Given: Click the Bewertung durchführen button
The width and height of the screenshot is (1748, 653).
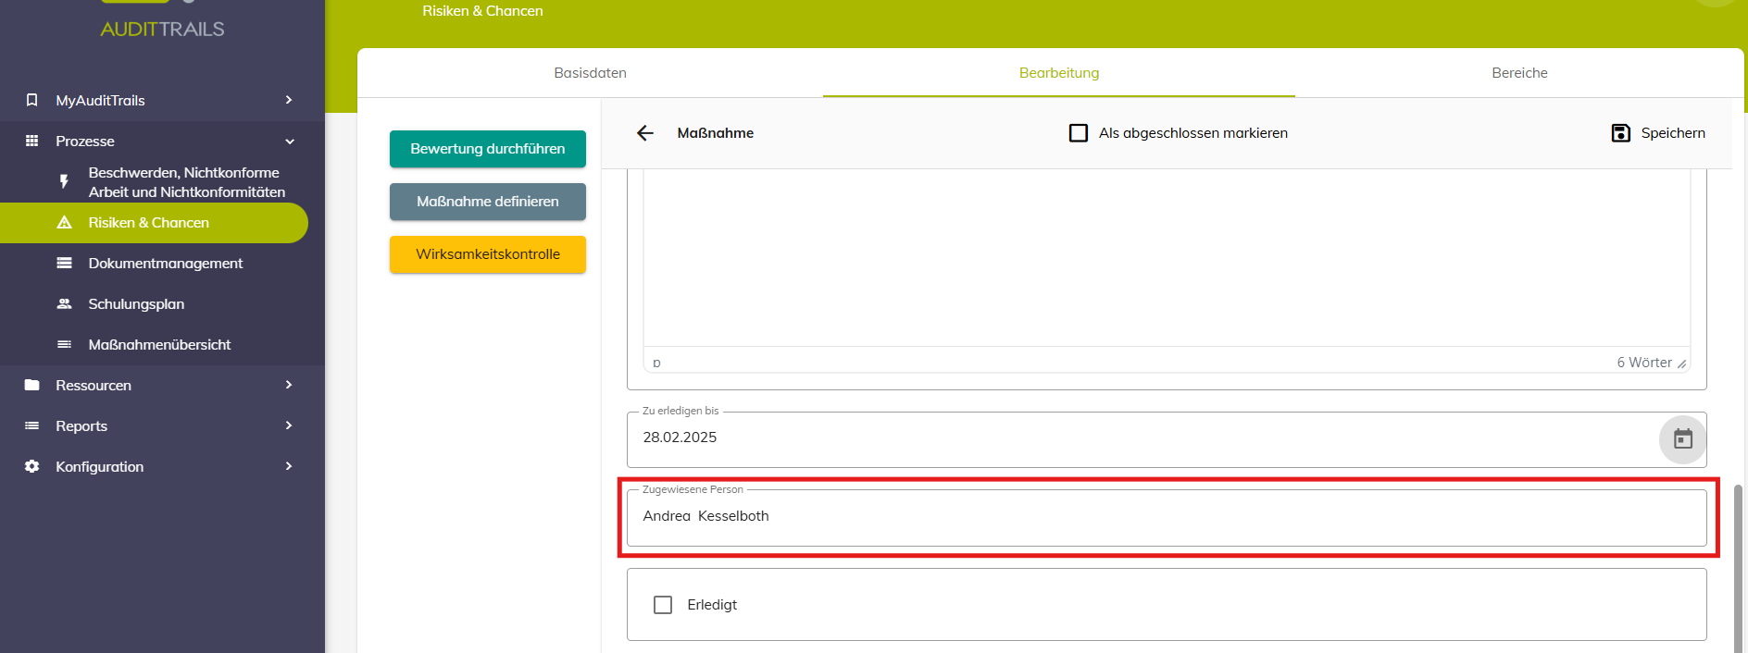Looking at the screenshot, I should point(488,149).
